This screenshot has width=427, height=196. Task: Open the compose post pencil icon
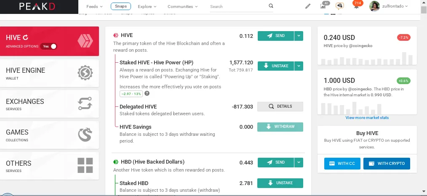tap(308, 6)
